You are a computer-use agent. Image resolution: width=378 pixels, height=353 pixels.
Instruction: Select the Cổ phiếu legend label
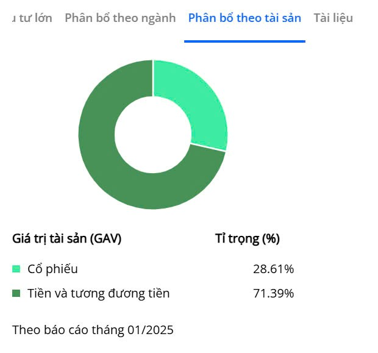click(x=53, y=269)
